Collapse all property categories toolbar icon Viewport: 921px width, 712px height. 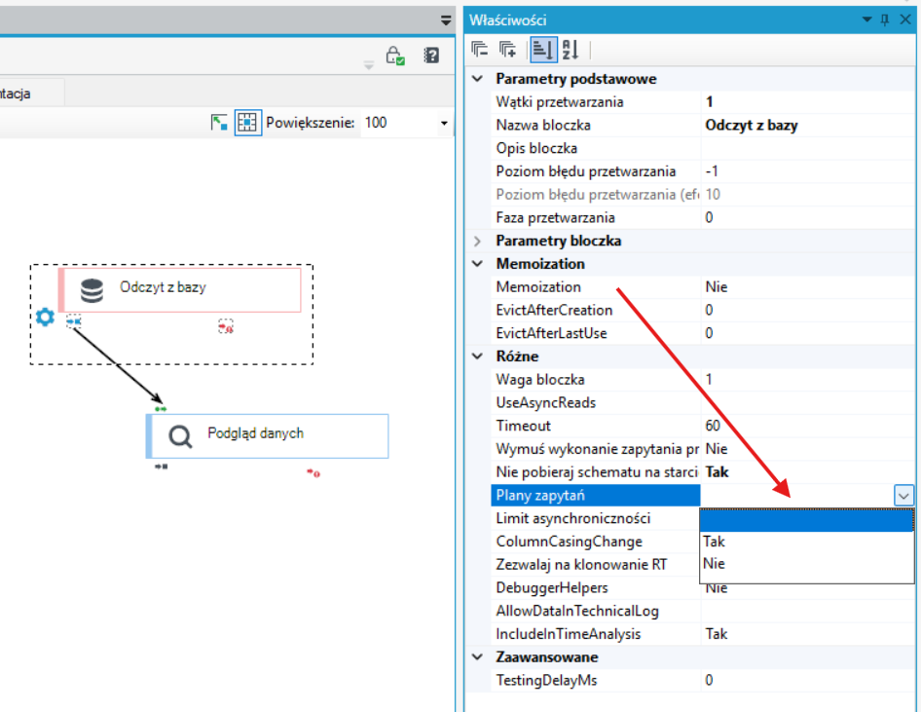pyautogui.click(x=479, y=50)
